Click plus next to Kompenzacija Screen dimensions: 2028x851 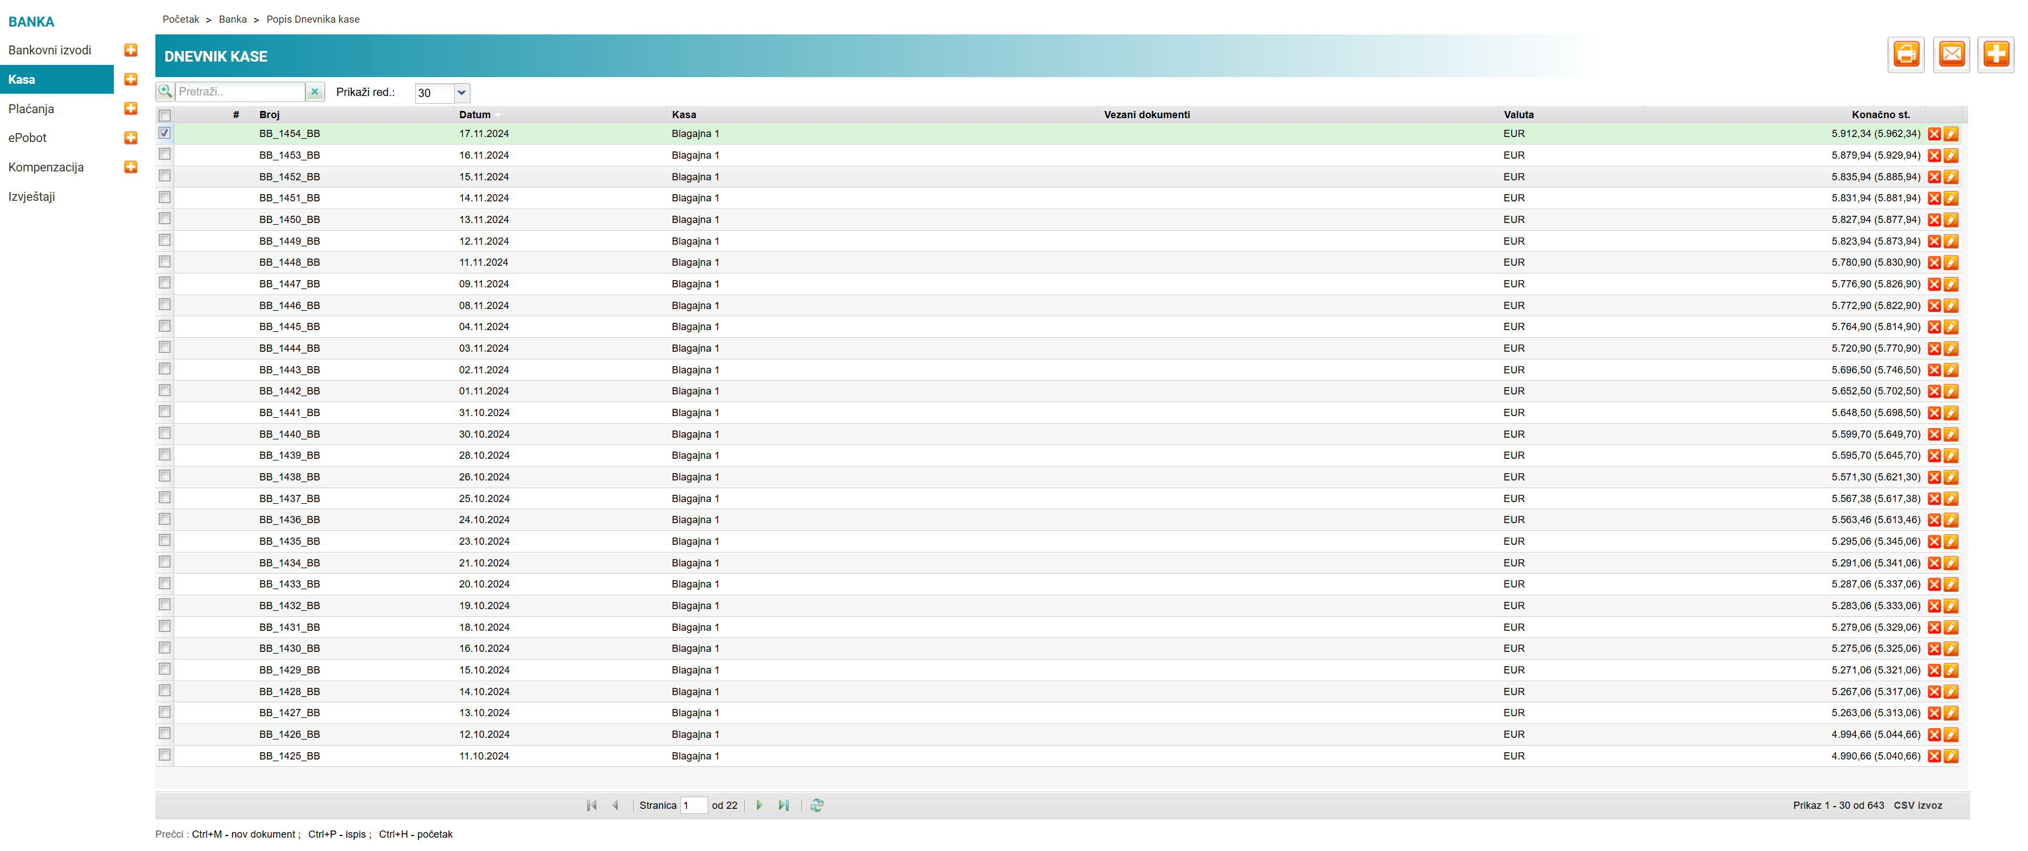(130, 167)
